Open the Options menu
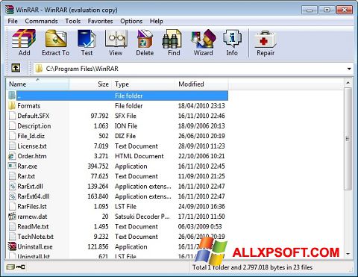This screenshot has height=277, width=358. tap(131, 21)
